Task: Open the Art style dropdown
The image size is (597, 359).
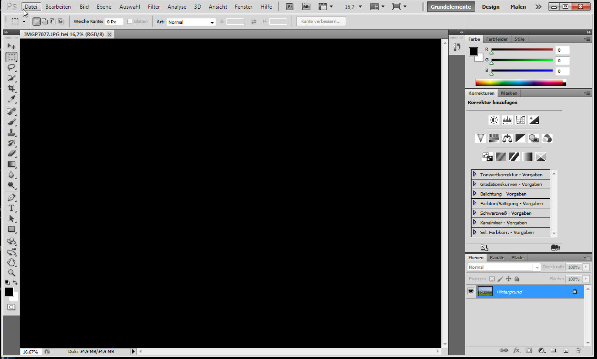Action: [x=191, y=22]
